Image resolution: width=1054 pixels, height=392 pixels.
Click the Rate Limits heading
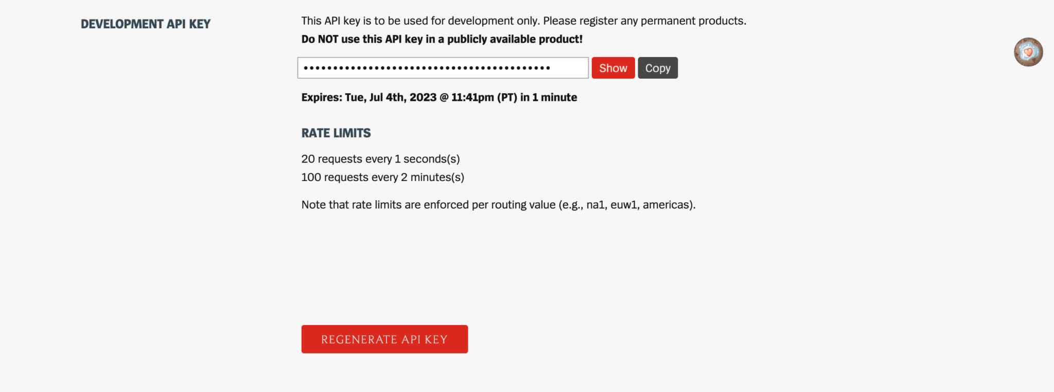coord(336,133)
